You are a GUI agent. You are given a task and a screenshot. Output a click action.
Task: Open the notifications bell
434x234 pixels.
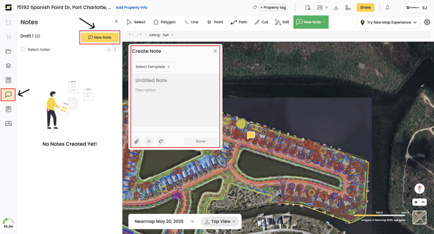pyautogui.click(x=387, y=8)
